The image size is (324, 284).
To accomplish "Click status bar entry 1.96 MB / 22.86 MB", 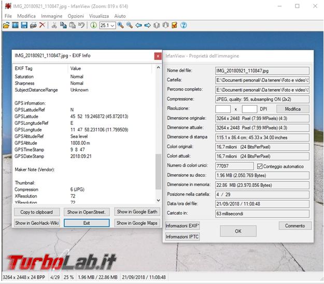I will [97, 277].
